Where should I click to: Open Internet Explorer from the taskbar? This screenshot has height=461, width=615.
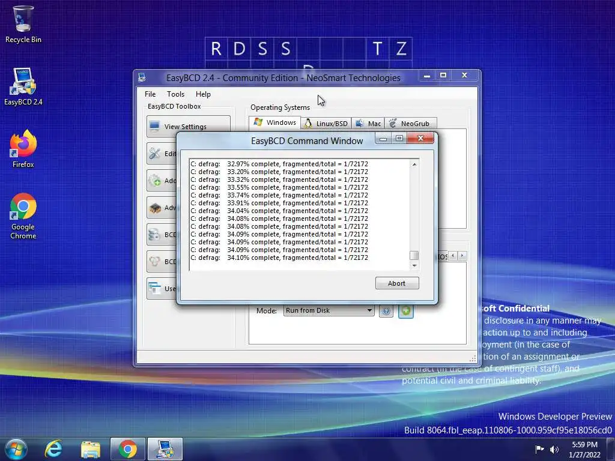pyautogui.click(x=53, y=449)
